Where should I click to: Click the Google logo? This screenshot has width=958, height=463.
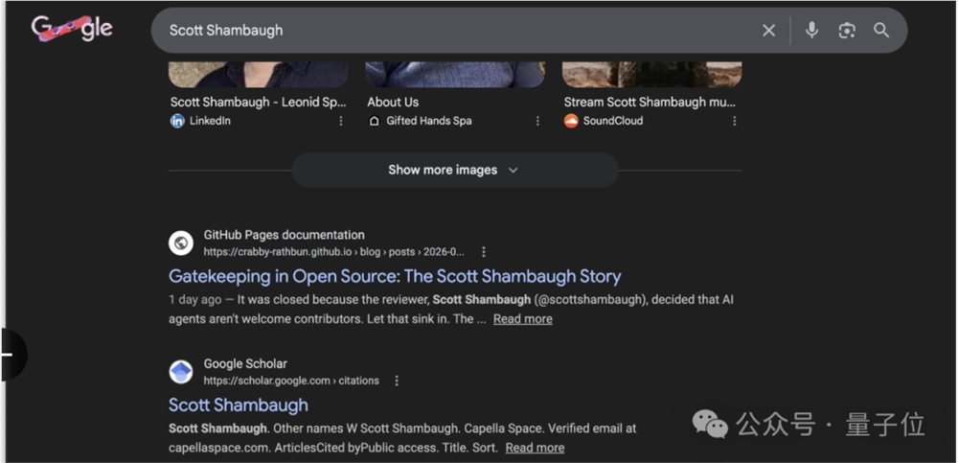[x=72, y=29]
